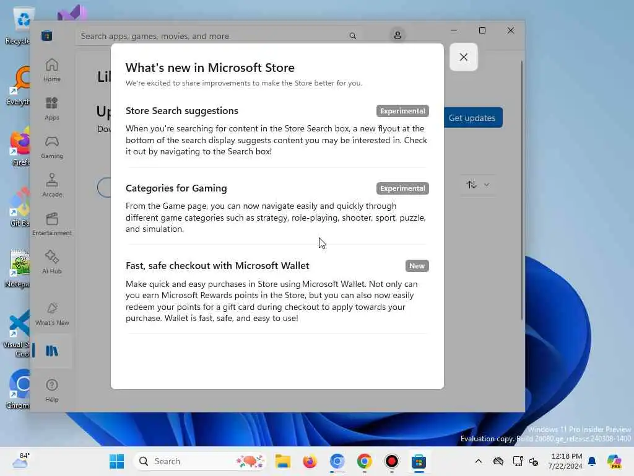
Task: Open the clock and date panel
Action: (565, 461)
